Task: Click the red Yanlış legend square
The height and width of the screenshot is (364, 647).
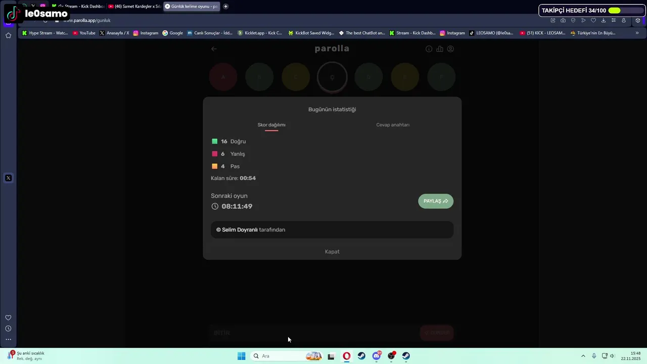Action: click(215, 154)
